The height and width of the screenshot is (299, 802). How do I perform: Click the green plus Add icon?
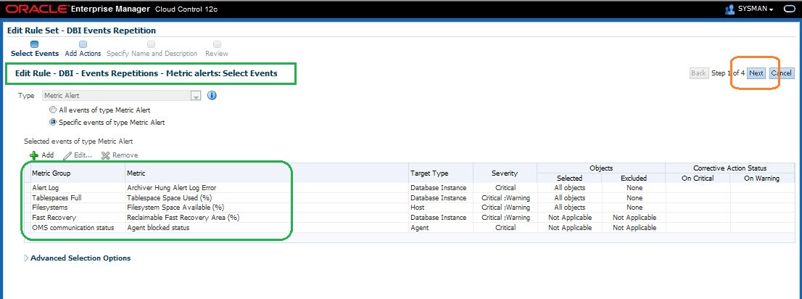[x=34, y=155]
